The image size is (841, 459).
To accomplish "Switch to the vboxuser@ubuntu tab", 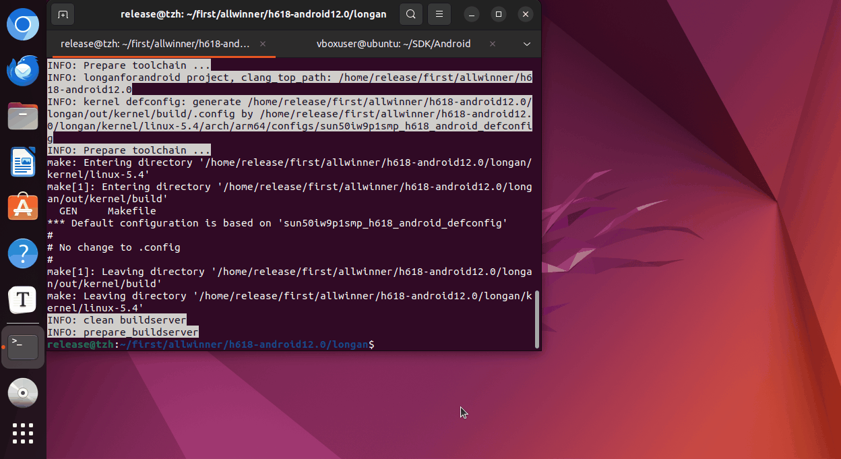I will [394, 44].
